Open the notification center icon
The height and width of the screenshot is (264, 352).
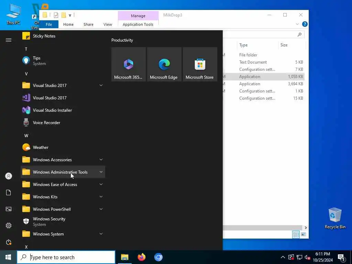pos(341,257)
